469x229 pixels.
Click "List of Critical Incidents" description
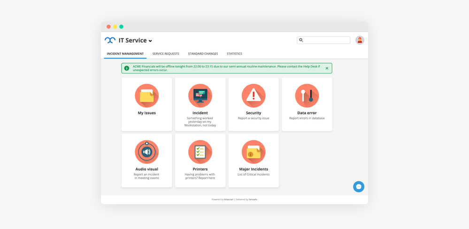pyautogui.click(x=254, y=174)
